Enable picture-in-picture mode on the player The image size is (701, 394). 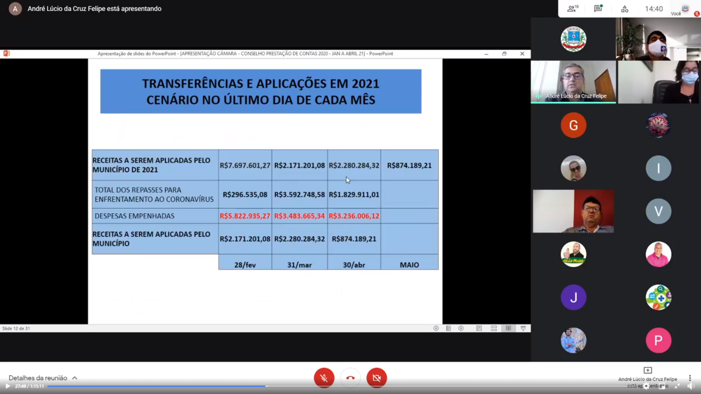(662, 386)
